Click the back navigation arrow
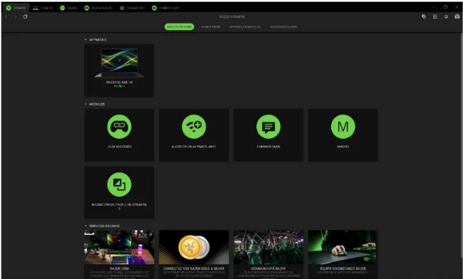The width and height of the screenshot is (463, 279). [6, 17]
